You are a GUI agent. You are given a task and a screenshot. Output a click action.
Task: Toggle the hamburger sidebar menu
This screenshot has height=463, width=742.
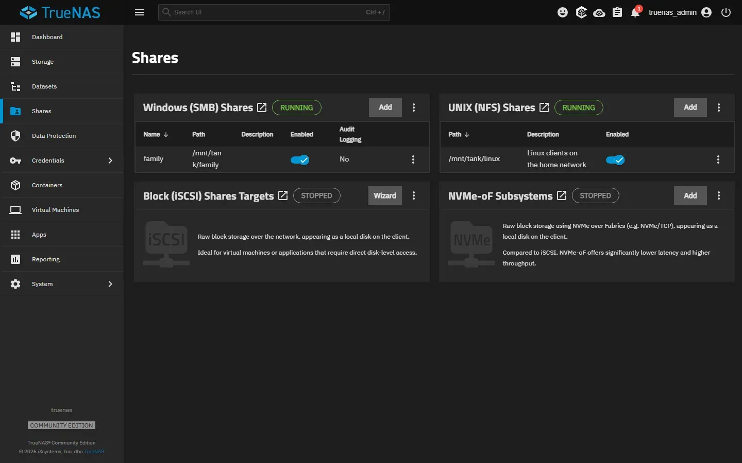(x=140, y=12)
